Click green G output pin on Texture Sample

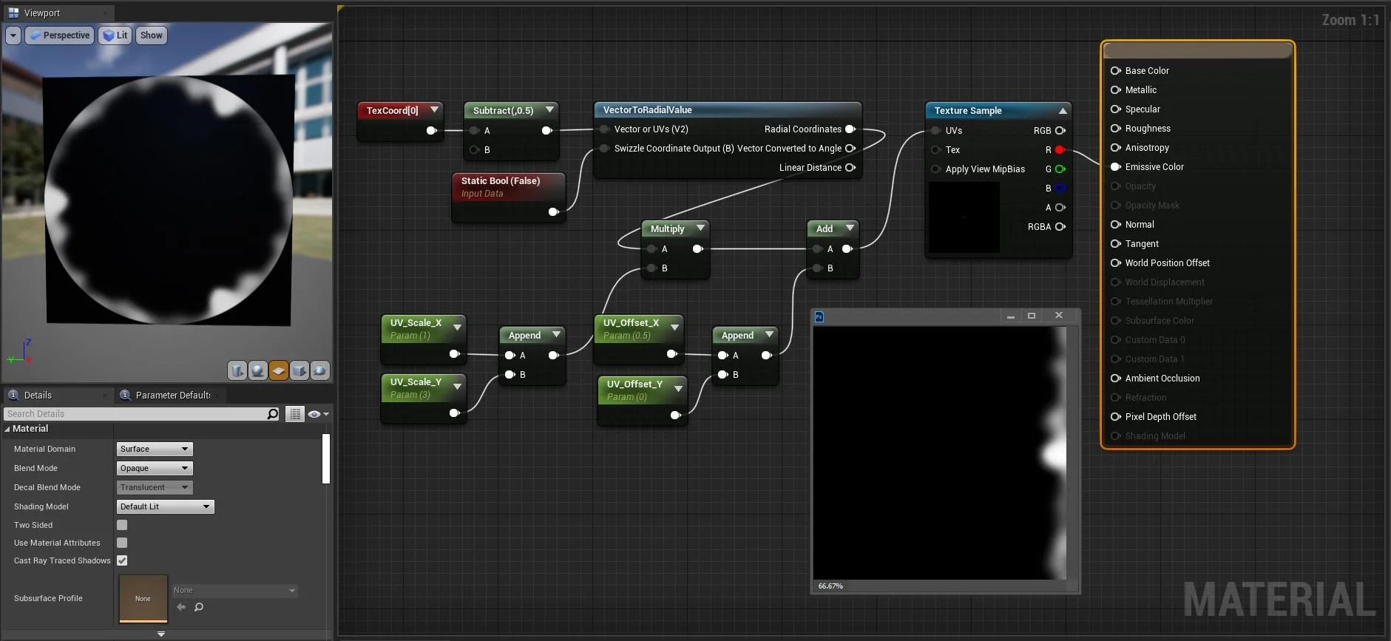pos(1060,169)
